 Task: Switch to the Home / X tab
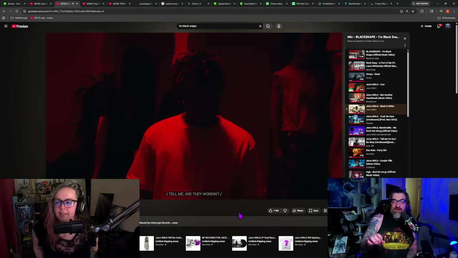click(x=198, y=4)
